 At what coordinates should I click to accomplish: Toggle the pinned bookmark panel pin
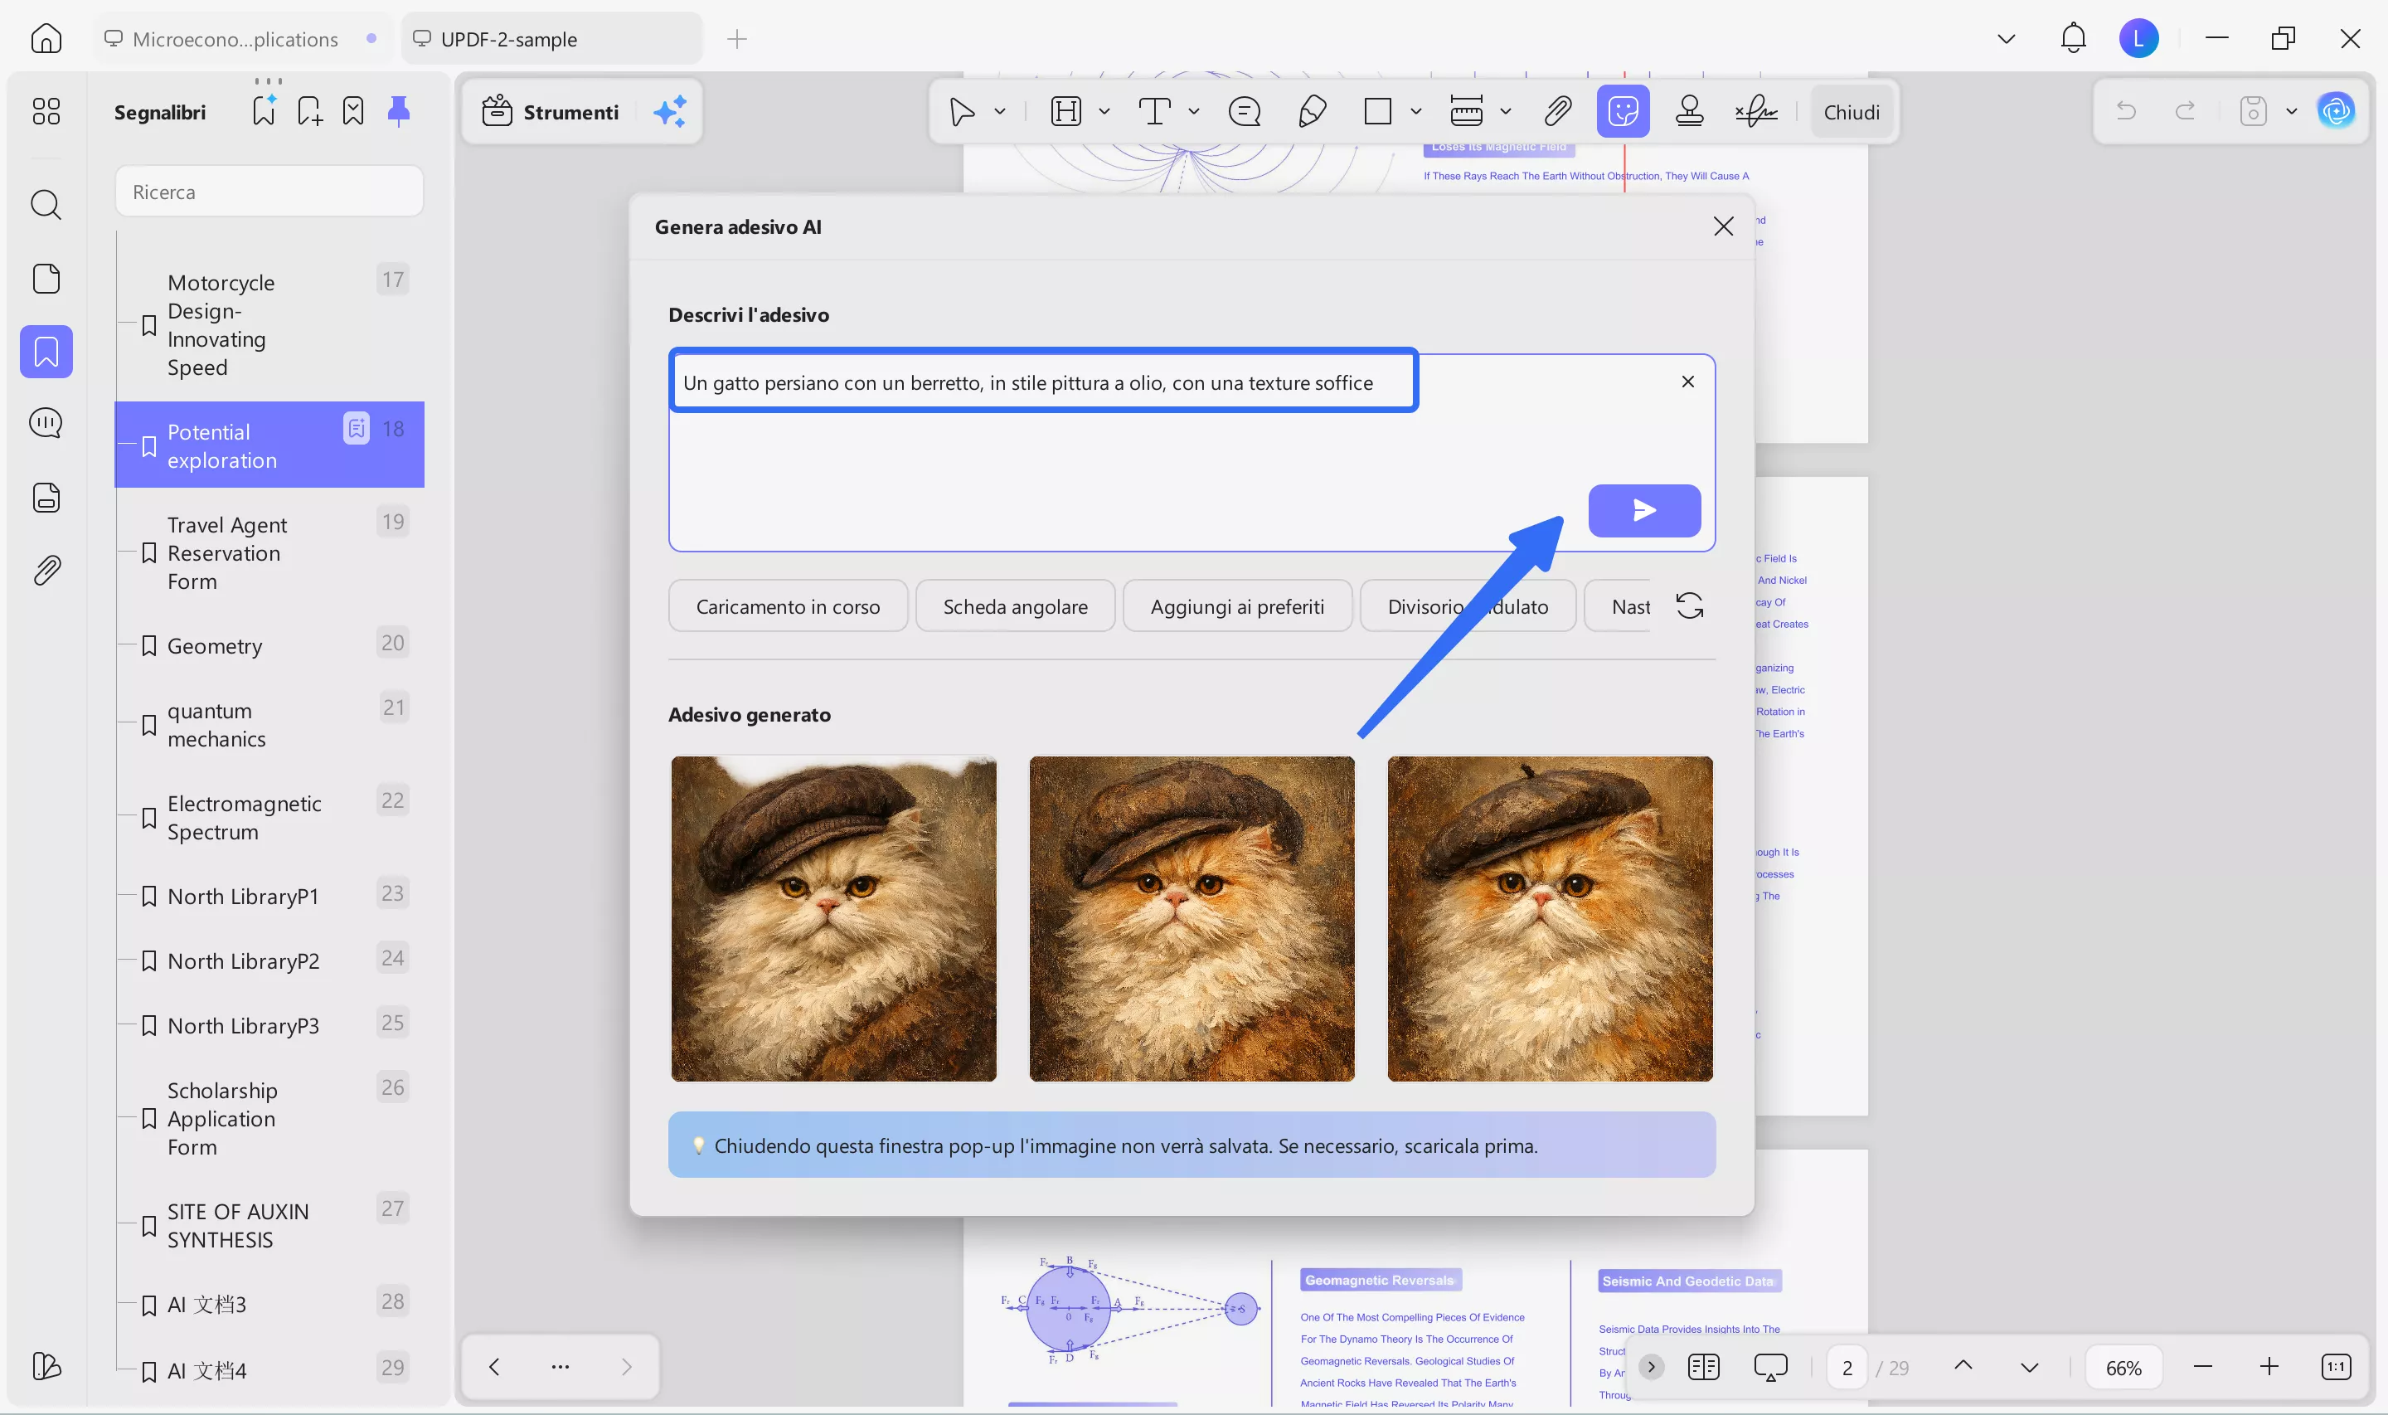pos(398,112)
